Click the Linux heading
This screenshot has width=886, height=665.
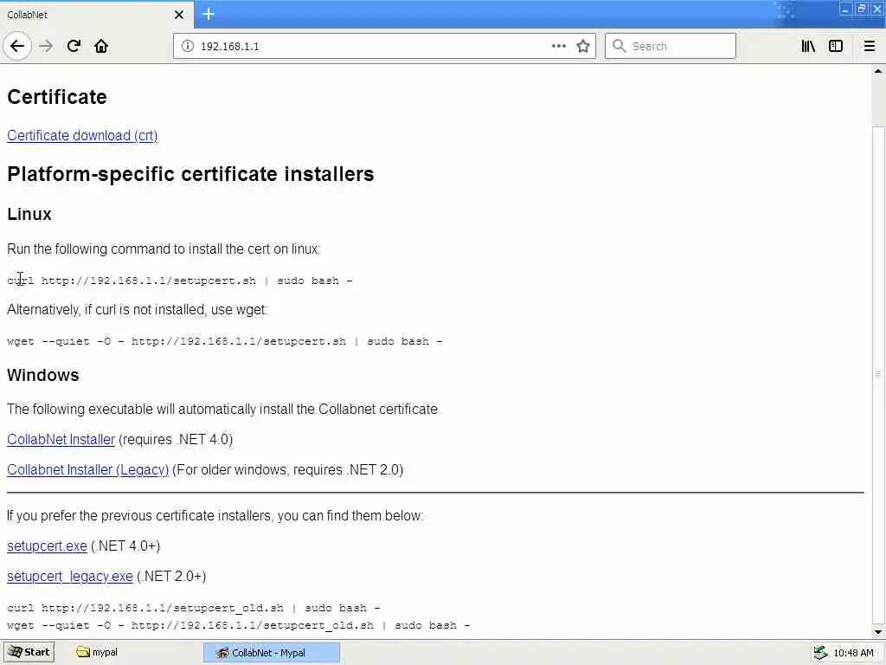tap(29, 215)
